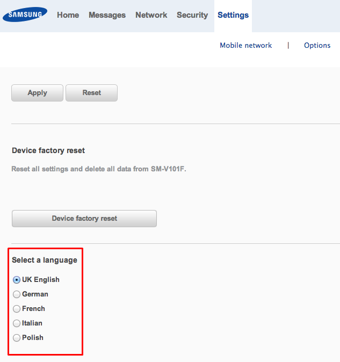Click the Apply button
The image size is (340, 362).
click(x=37, y=93)
